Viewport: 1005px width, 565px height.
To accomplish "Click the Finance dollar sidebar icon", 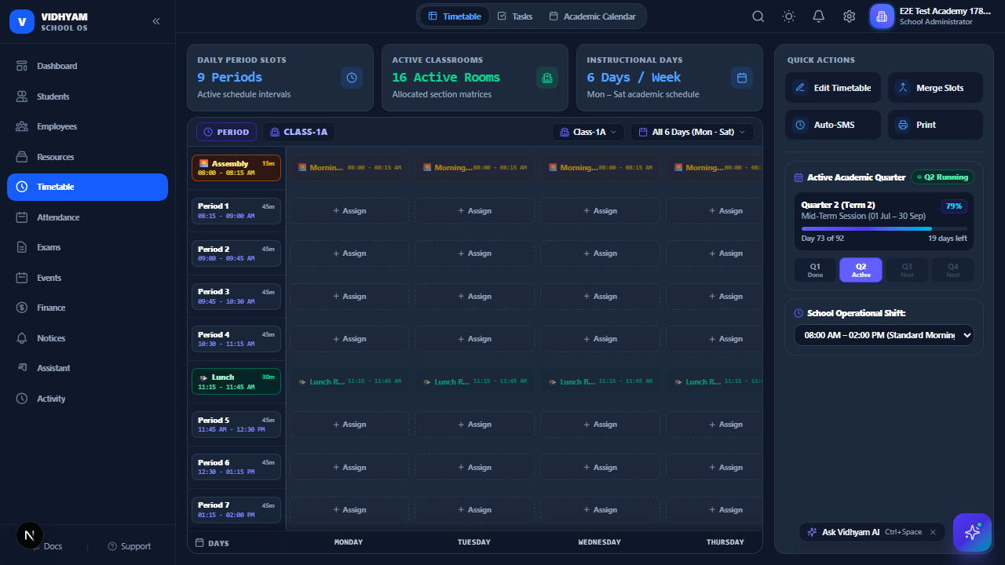I will click(x=22, y=308).
